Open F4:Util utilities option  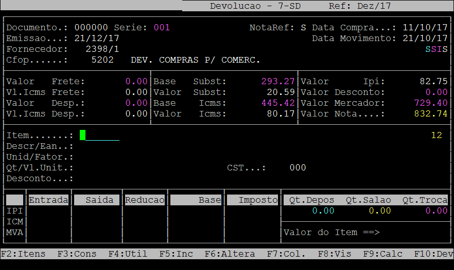click(x=128, y=254)
